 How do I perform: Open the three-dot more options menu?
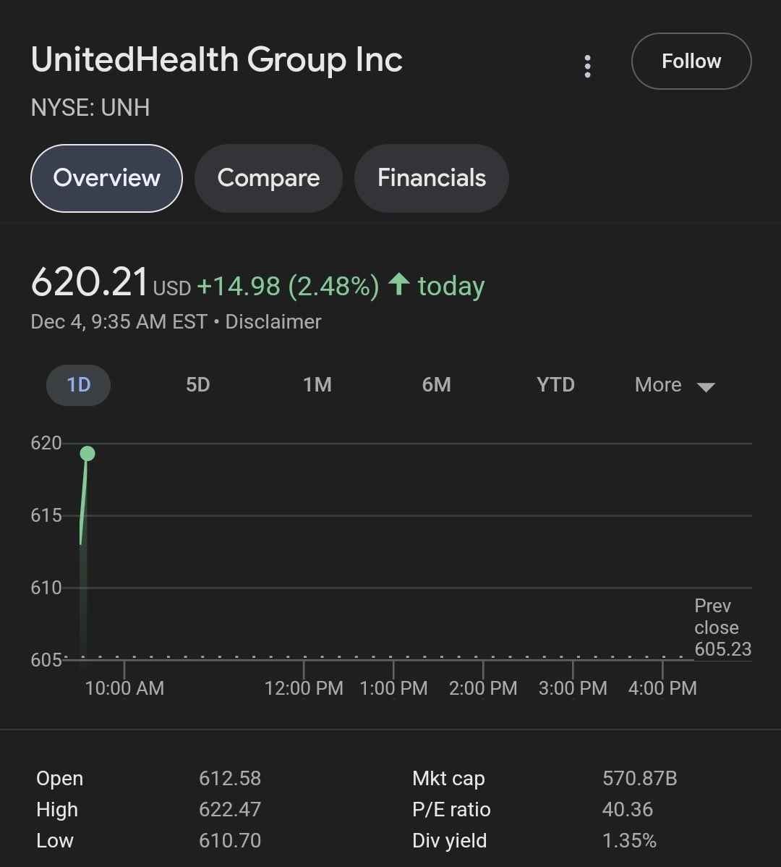pyautogui.click(x=588, y=67)
